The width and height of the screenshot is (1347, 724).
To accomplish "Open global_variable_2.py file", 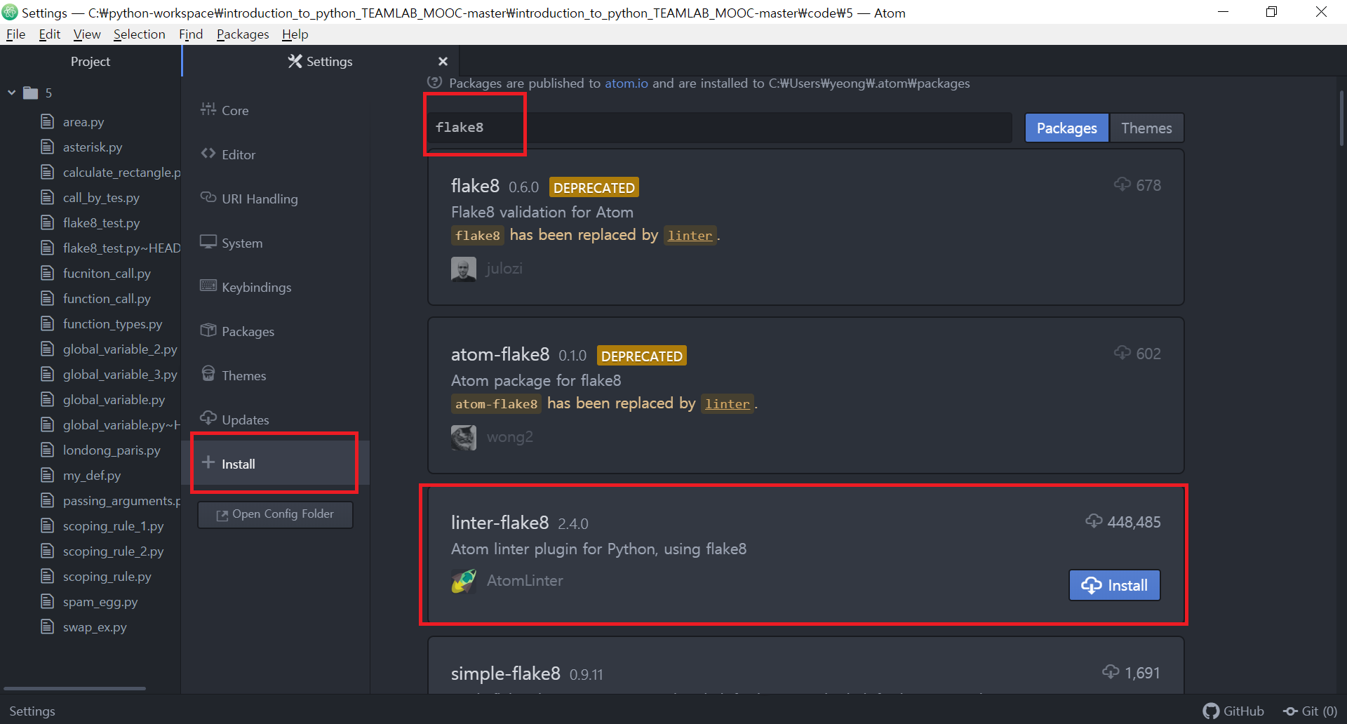I will 120,349.
